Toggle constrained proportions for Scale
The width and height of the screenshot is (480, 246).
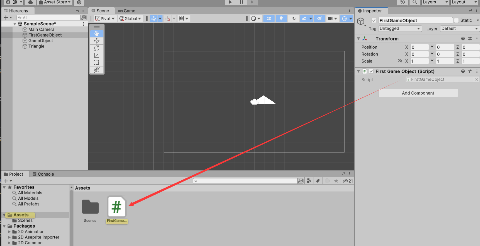[x=400, y=61]
